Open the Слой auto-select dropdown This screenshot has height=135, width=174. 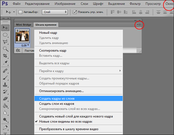pos(55,12)
